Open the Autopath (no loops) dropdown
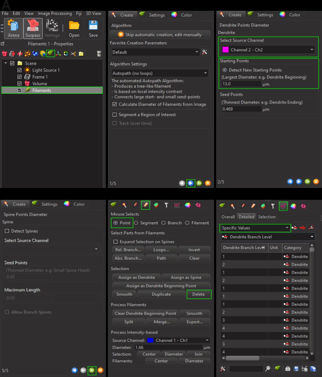 160,73
